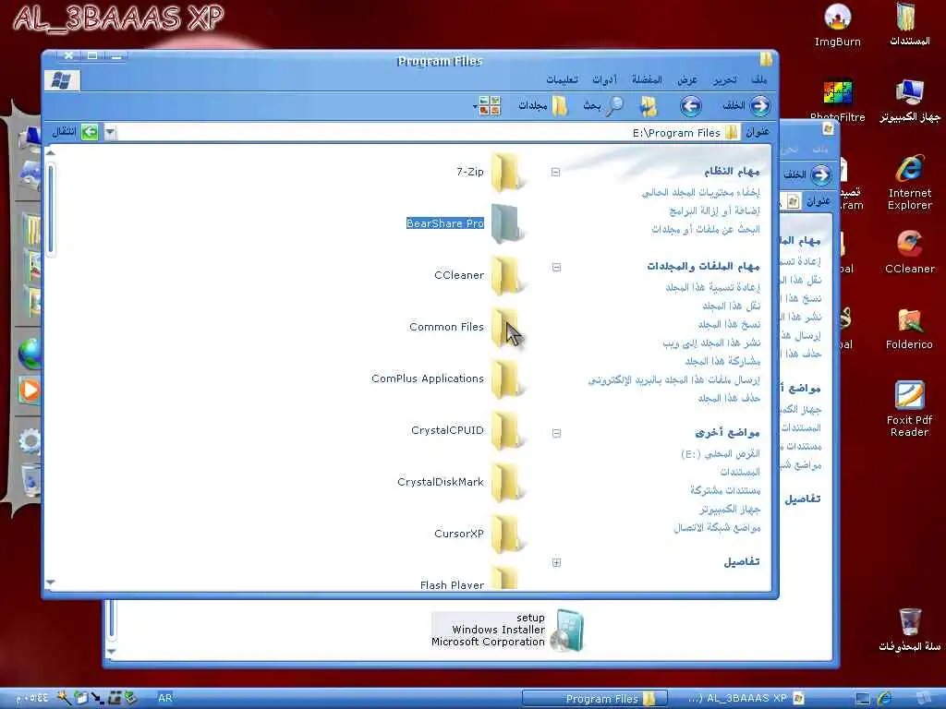This screenshot has width=946, height=709.
Task: Click the address field showing E:\Program Files
Action: pyautogui.click(x=429, y=133)
